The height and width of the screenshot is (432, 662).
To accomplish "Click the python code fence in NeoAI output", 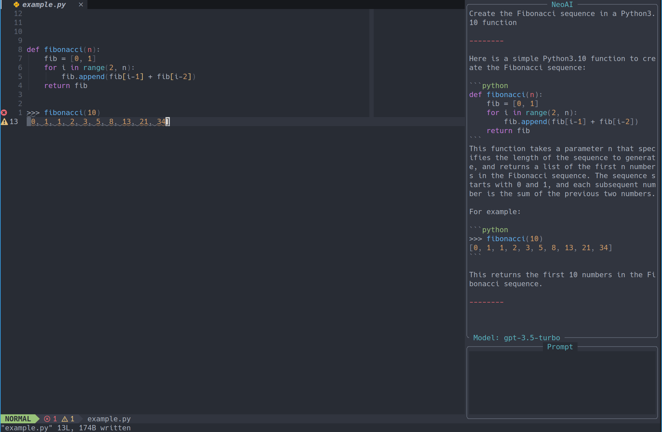I will pyautogui.click(x=488, y=85).
